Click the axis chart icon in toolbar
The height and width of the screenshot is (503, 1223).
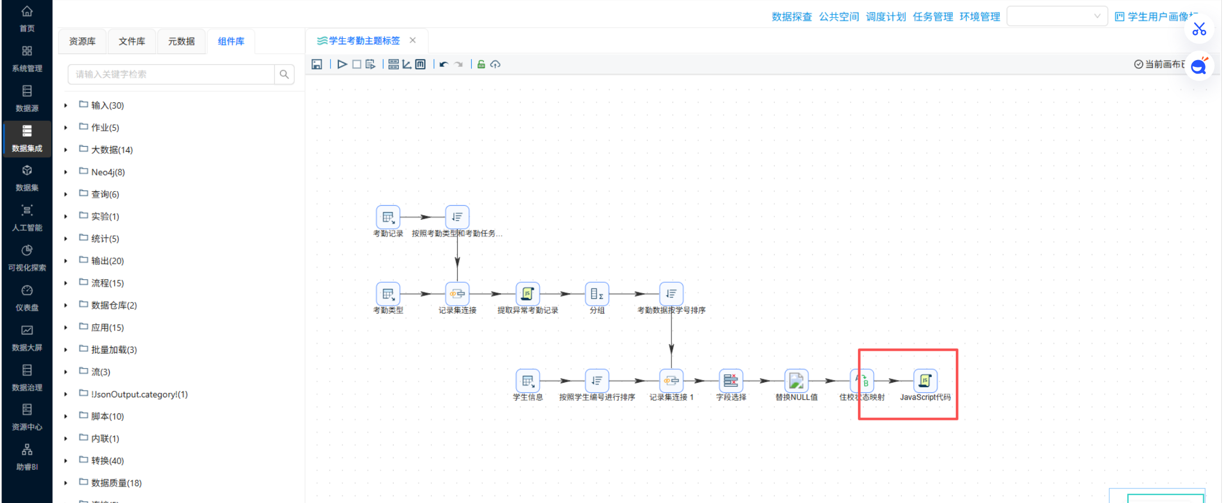[x=407, y=64]
